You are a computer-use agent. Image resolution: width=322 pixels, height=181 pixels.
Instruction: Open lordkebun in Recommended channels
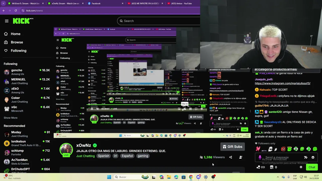27,143
